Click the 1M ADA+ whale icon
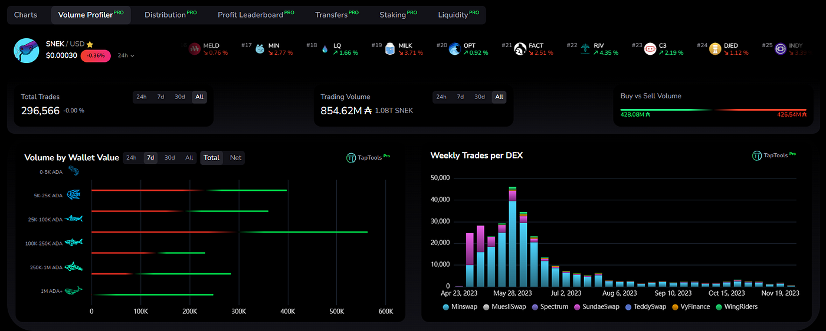The height and width of the screenshot is (331, 826). [74, 290]
